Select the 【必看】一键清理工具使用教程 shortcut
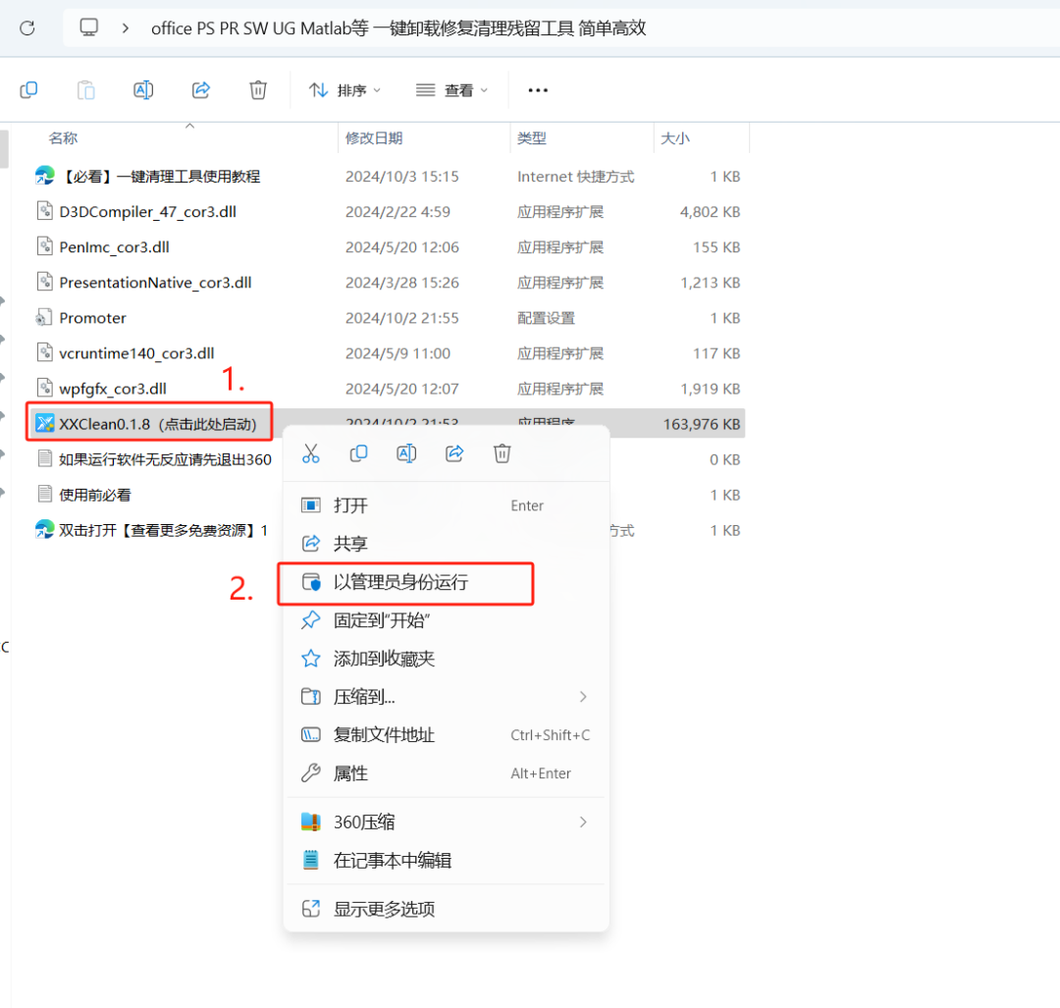This screenshot has width=1060, height=1008. [x=161, y=177]
